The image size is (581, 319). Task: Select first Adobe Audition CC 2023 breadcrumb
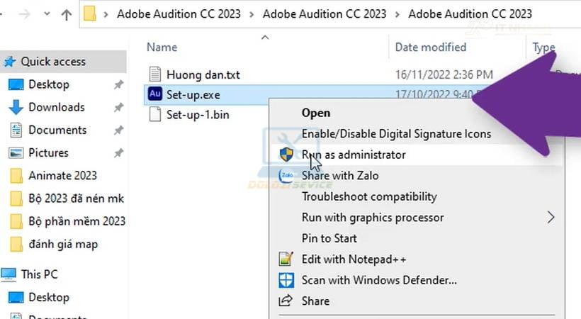tap(179, 14)
